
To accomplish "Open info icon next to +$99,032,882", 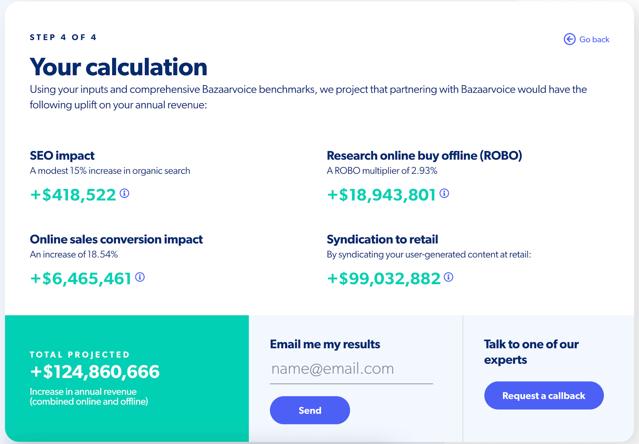I will click(x=448, y=277).
